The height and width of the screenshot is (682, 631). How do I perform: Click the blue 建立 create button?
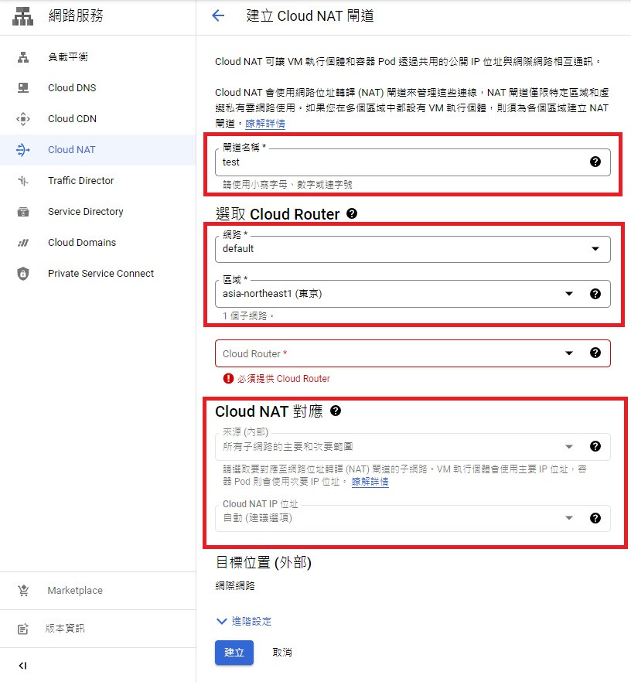[234, 652]
